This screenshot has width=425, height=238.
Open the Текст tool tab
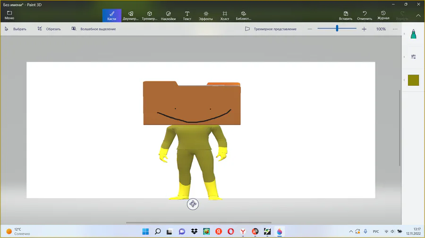coord(187,16)
